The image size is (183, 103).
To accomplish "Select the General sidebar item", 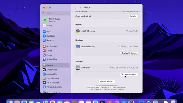I will pyautogui.click(x=56, y=66).
